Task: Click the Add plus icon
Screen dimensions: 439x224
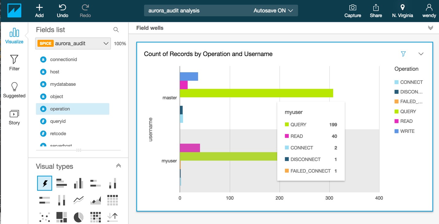Action: pyautogui.click(x=39, y=7)
